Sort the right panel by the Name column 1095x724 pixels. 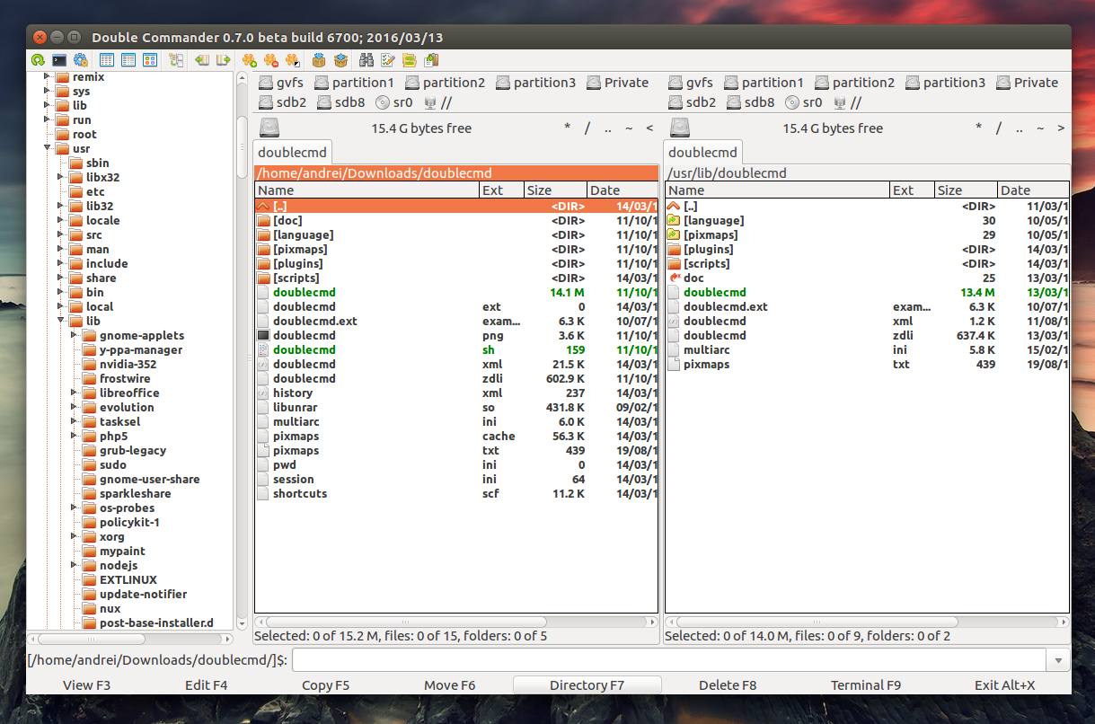[778, 190]
